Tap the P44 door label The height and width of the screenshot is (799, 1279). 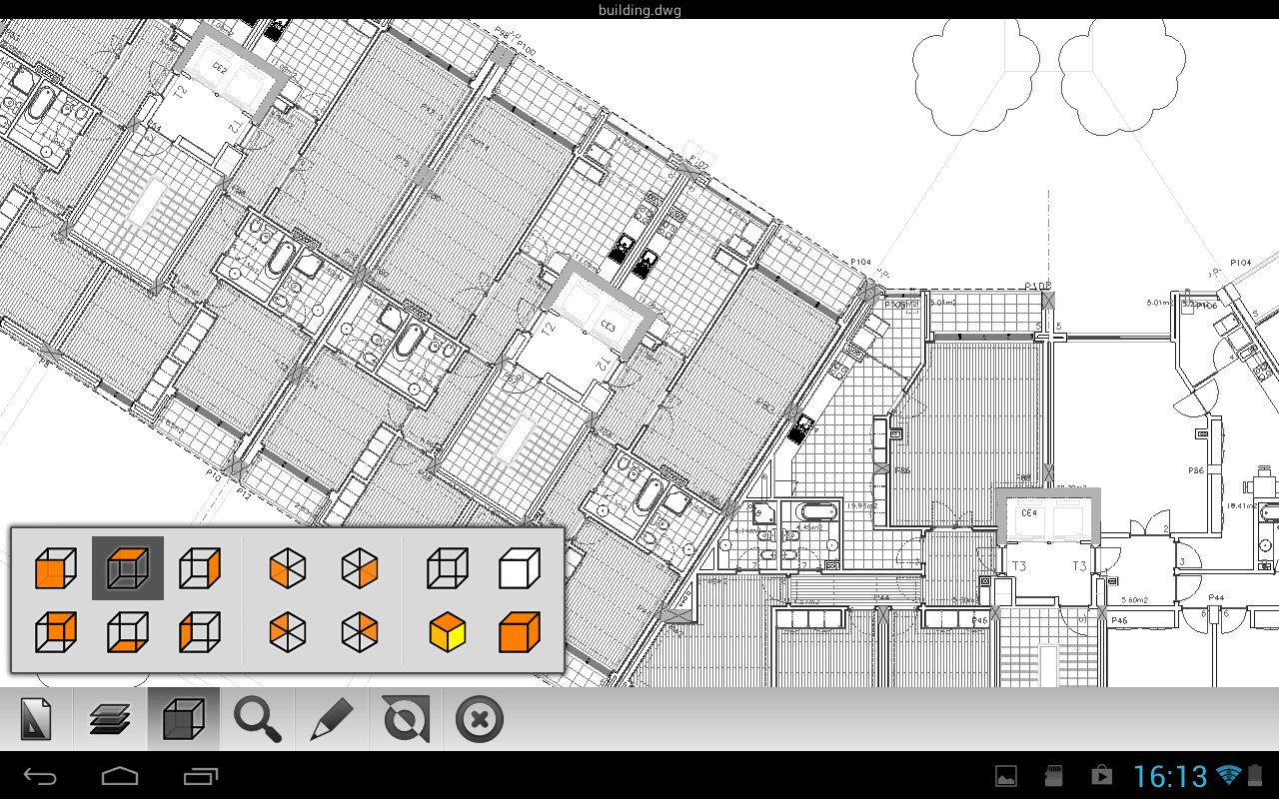click(x=1216, y=597)
